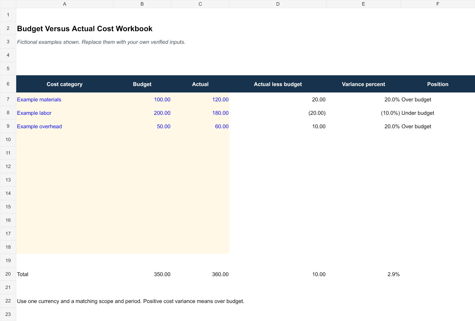Image resolution: width=475 pixels, height=321 pixels.
Task: Select row 20 header
Action: point(8,274)
